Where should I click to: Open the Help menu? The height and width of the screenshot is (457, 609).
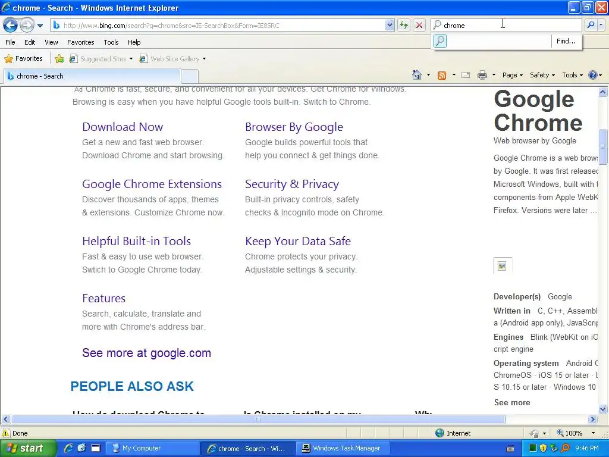[134, 42]
